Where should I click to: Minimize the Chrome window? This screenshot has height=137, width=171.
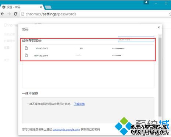(156, 3)
